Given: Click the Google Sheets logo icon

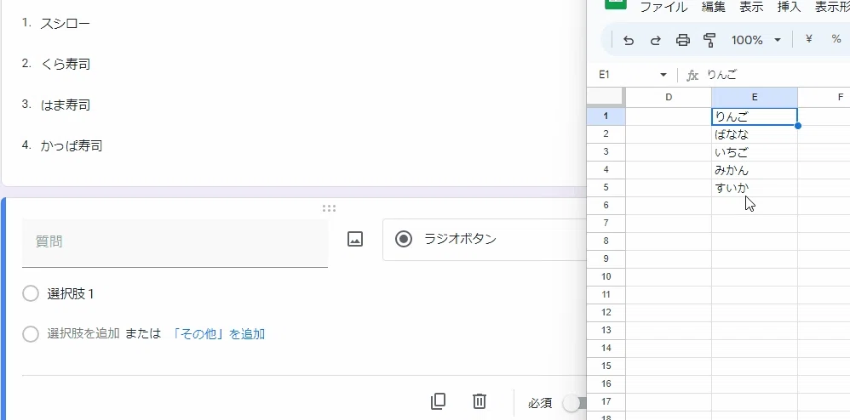Looking at the screenshot, I should 616,4.
